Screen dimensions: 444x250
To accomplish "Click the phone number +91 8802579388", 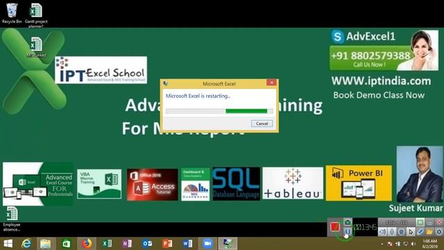I will [x=370, y=56].
